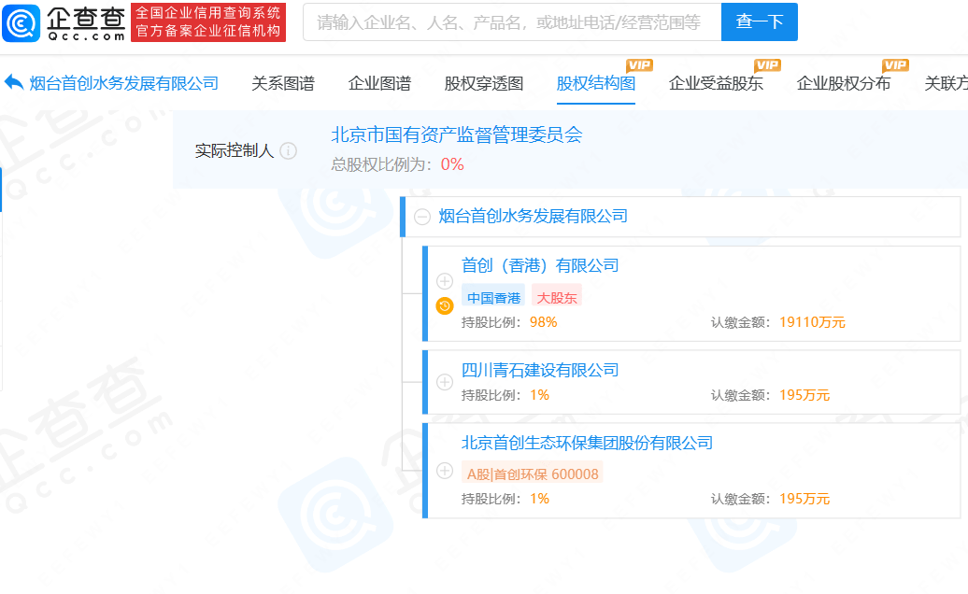968x594 pixels.
Task: Open the 北京首创生态环保集团股份有限公司 link
Action: pos(587,443)
